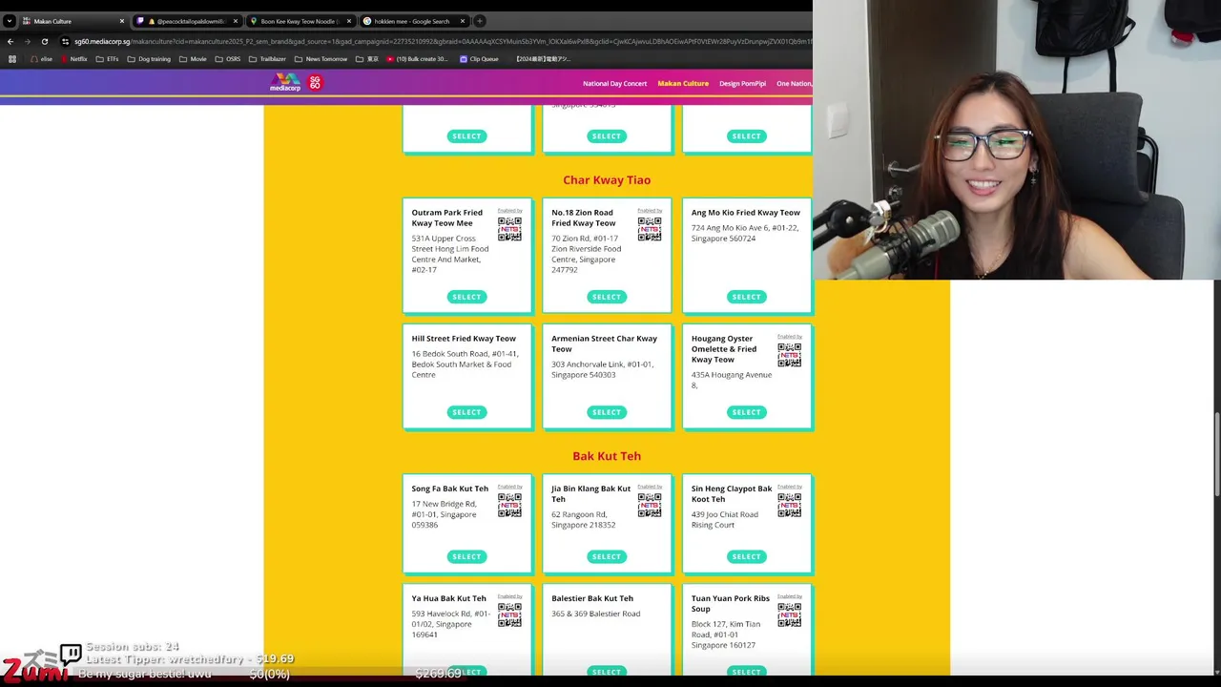Switch to Boon Kee Kway Teow Noodle tab

pos(300,21)
